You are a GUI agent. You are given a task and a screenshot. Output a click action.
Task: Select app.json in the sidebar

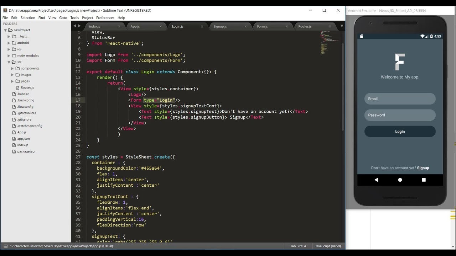point(24,139)
